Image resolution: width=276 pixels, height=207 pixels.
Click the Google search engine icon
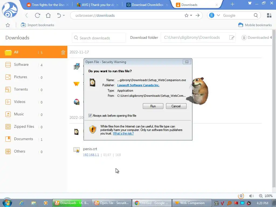212,15
